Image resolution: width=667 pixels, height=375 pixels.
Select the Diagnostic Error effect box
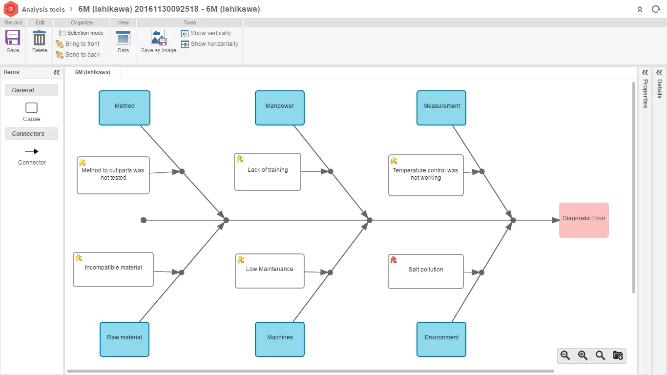click(x=584, y=220)
